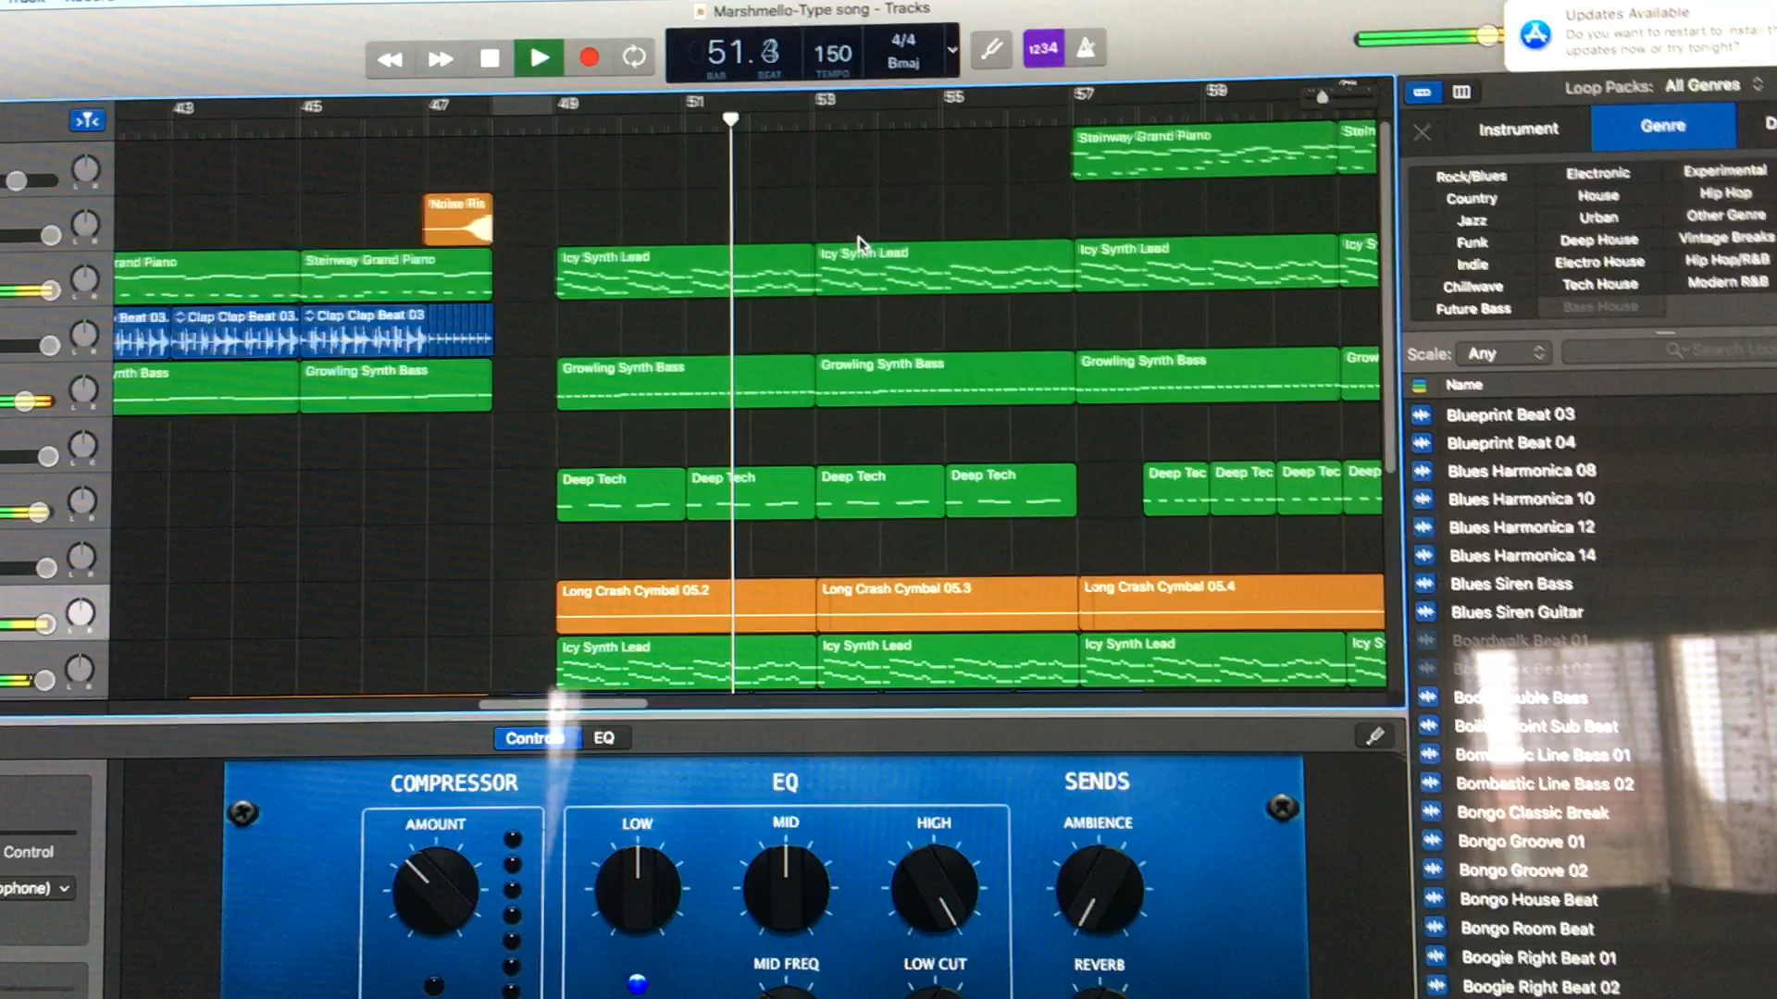
Task: Select the Instrument tab in loop browser
Action: pos(1518,129)
